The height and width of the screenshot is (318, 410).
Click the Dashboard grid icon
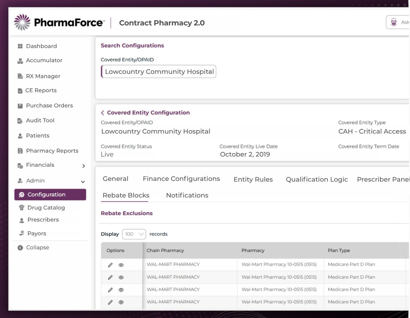(20, 46)
